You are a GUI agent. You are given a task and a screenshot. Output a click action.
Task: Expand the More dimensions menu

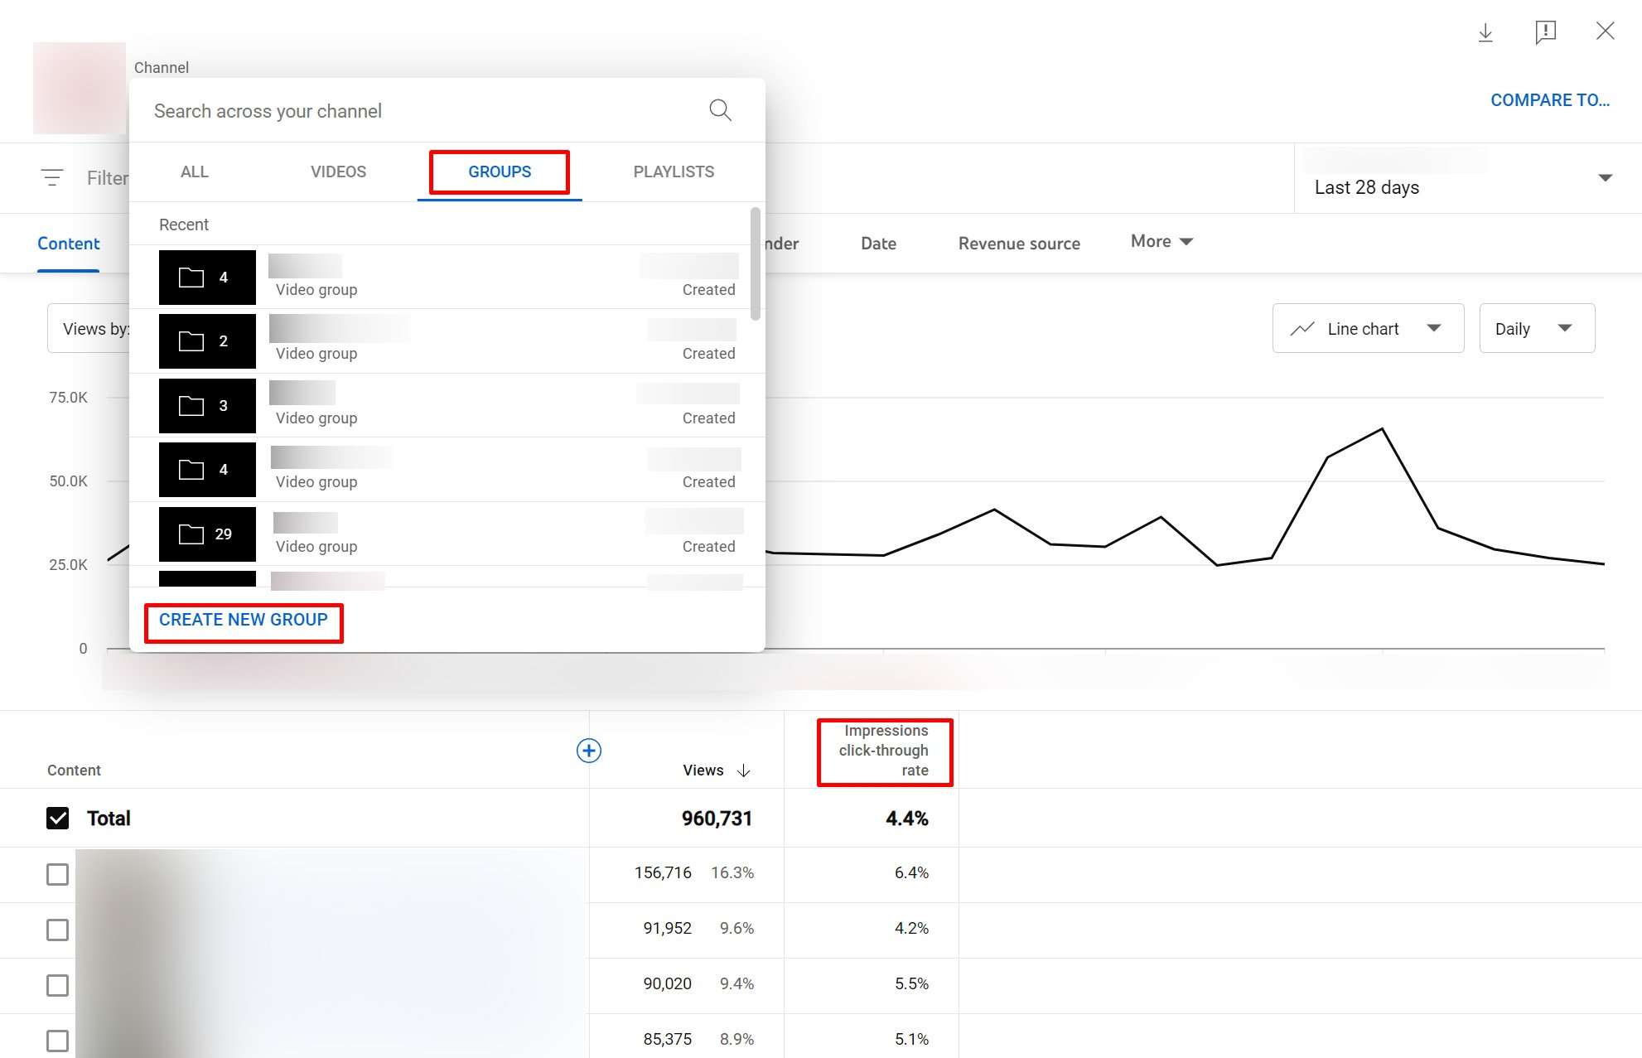click(1161, 241)
